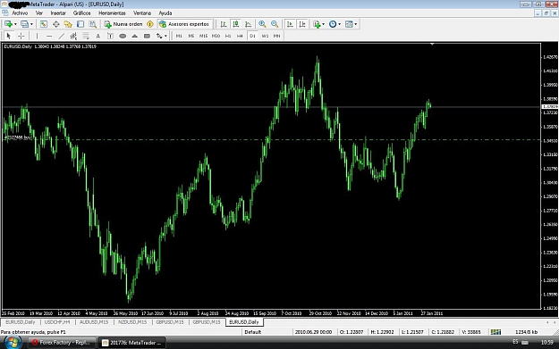The image size is (559, 349).
Task: Switch chart to bar chart type
Action: pos(224,24)
